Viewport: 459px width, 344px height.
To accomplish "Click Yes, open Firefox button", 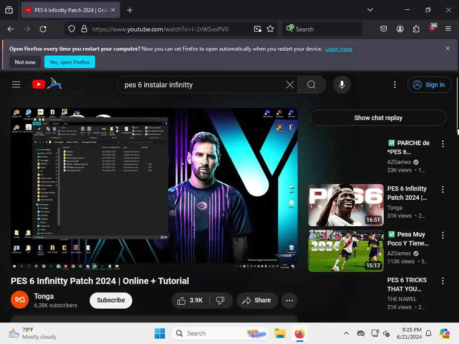I will 69,62.
